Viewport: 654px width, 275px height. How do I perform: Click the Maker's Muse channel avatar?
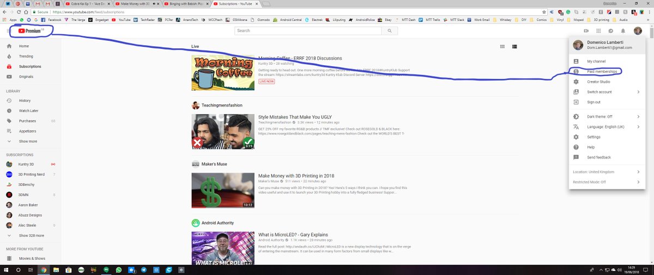[x=196, y=164]
